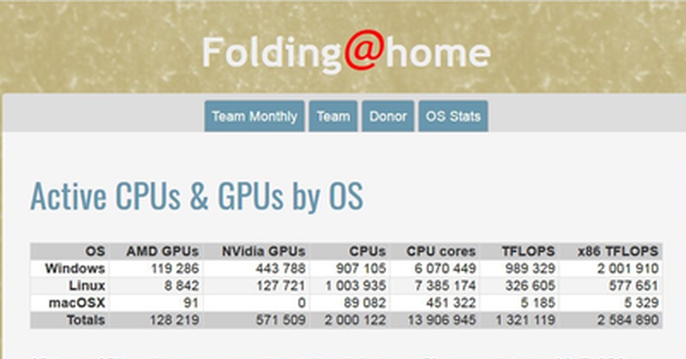Screen dimensions: 686x359
Task: Click the AMD GPUs column header
Action: (x=162, y=251)
